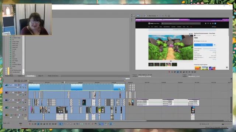Click the playhead marker on timeline ruler
This screenshot has width=236, height=132.
click(x=65, y=82)
